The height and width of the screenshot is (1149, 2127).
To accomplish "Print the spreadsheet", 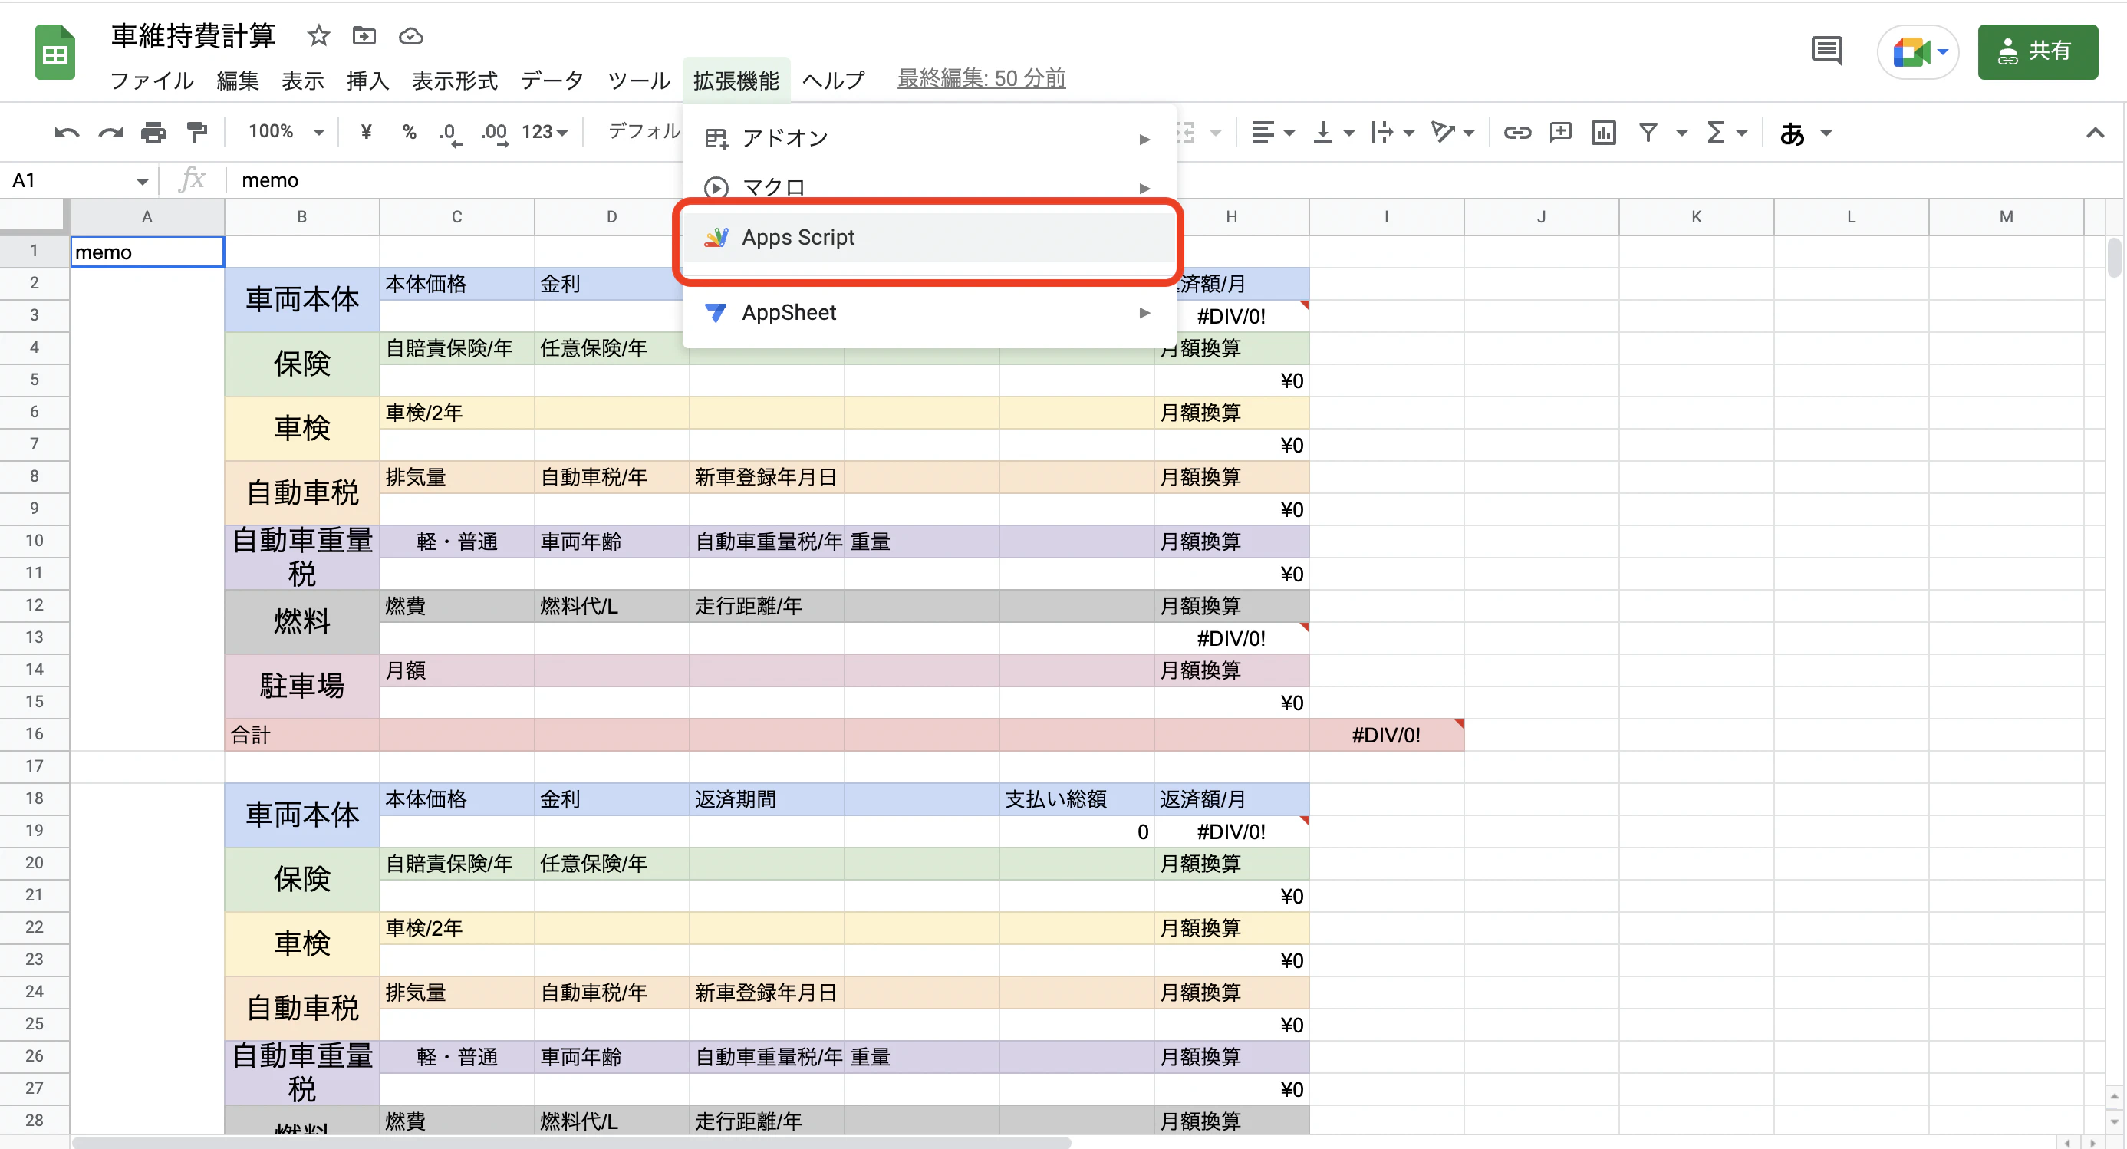I will (153, 132).
